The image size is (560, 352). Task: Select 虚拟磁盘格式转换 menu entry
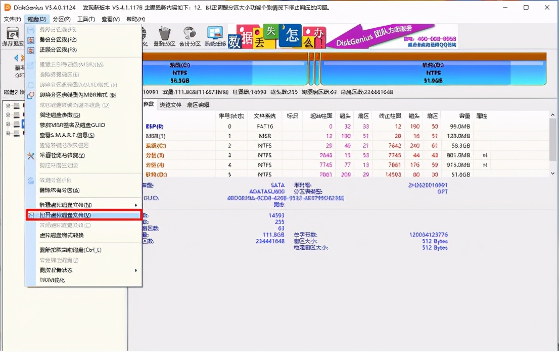point(84,235)
